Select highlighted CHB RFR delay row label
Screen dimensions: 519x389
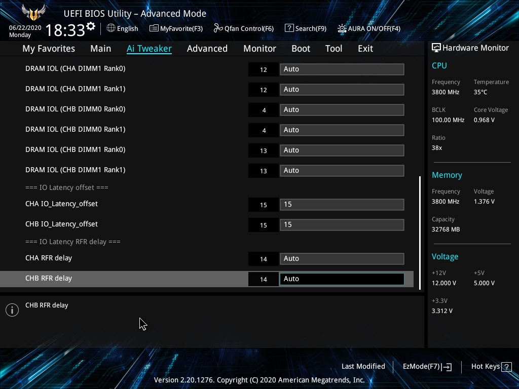point(49,278)
